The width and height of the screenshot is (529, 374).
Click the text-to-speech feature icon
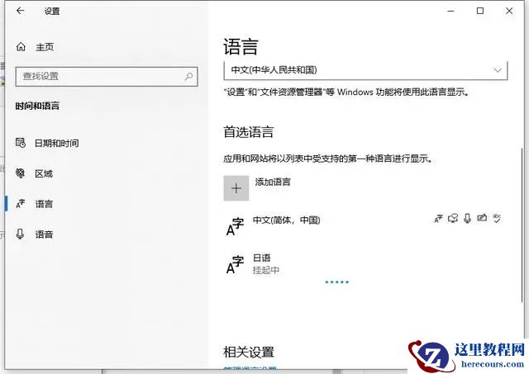point(453,218)
